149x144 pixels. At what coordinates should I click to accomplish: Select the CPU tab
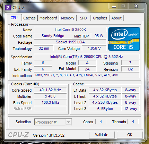(14, 18)
